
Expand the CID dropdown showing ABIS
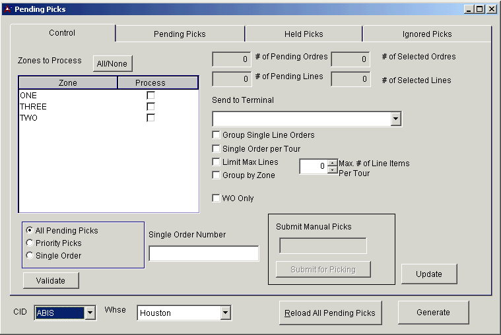(x=90, y=313)
